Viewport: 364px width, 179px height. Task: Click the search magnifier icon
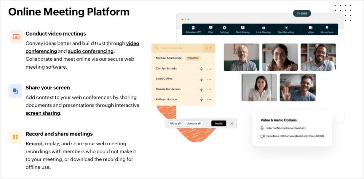tap(157, 48)
